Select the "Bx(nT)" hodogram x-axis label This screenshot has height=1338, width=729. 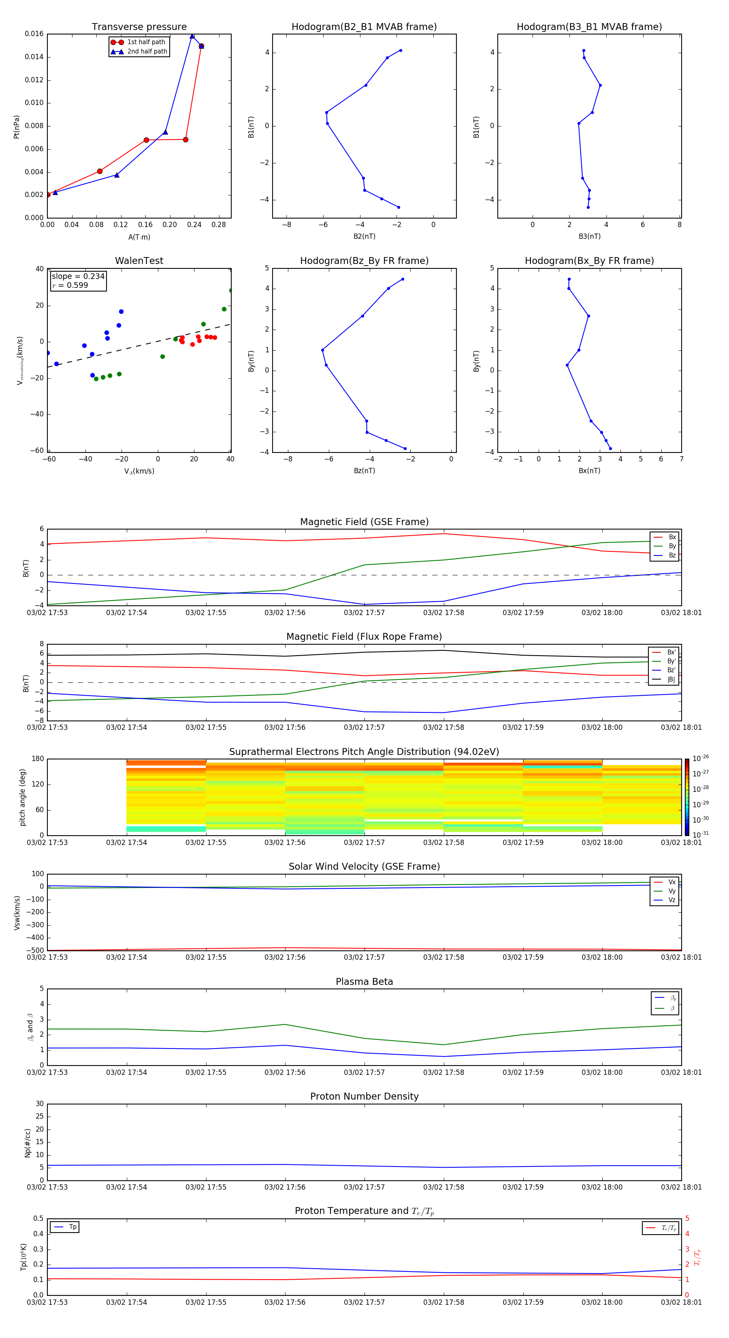pos(589,471)
